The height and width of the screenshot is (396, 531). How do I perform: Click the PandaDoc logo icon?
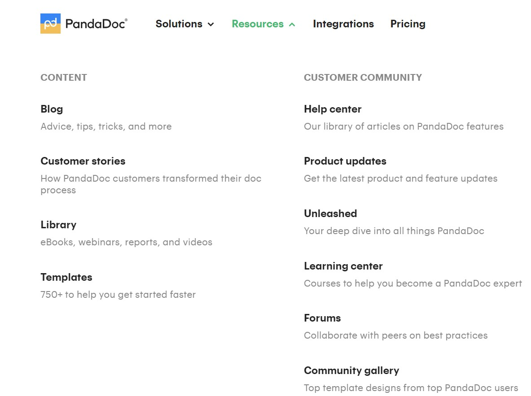50,23
